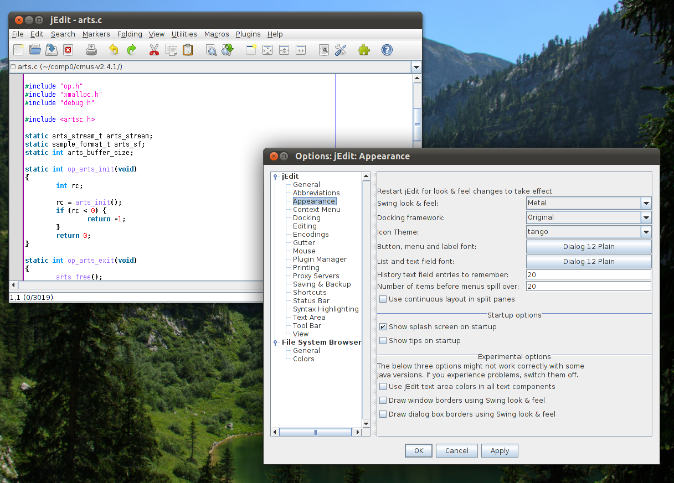The width and height of the screenshot is (674, 483).
Task: Click the options tree scroll-up arrow
Action: pyautogui.click(x=366, y=176)
